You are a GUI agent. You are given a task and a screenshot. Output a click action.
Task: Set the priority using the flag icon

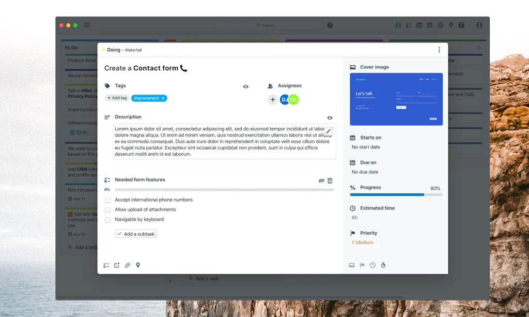click(362, 265)
